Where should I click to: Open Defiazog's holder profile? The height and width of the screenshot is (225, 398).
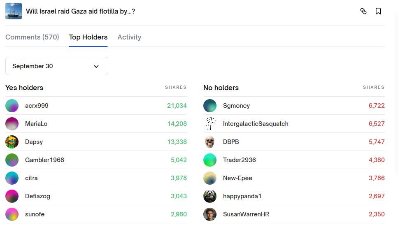click(37, 196)
